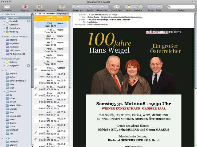The image size is (197, 147).
Task: Open the NEWSLETTER folder
Action: tap(16, 105)
